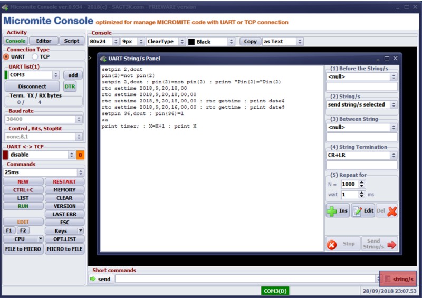422x298 pixels.
Task: Click the Disconnect button
Action: click(x=32, y=86)
